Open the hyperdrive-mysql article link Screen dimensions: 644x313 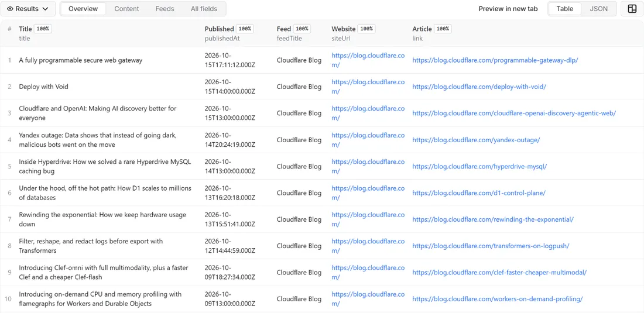click(479, 166)
